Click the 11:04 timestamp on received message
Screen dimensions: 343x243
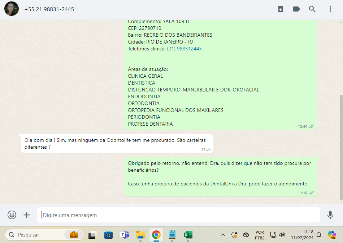coord(206,149)
